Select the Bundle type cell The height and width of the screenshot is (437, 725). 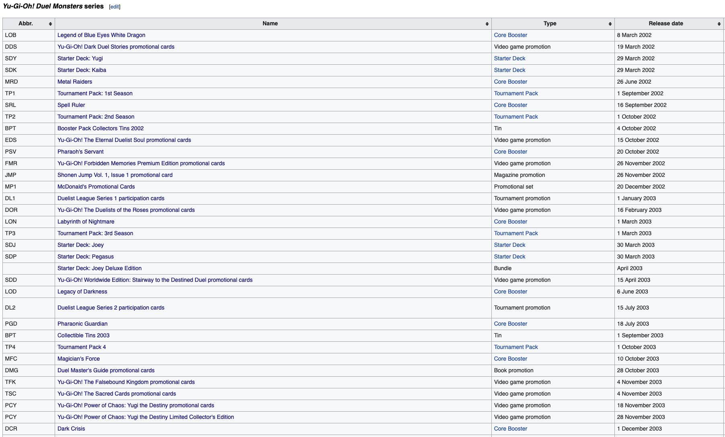pos(553,269)
